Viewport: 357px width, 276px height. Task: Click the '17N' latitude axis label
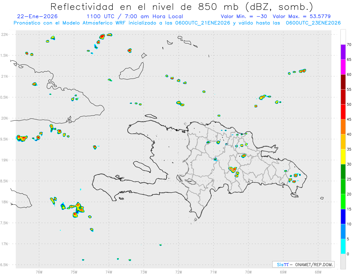5,244
